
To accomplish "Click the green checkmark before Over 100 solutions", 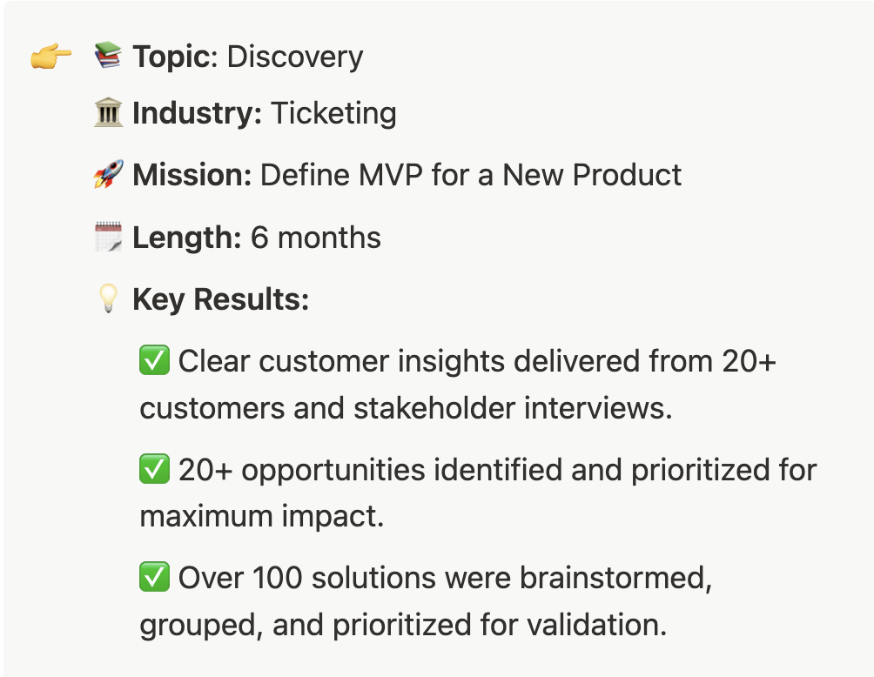I will [154, 577].
